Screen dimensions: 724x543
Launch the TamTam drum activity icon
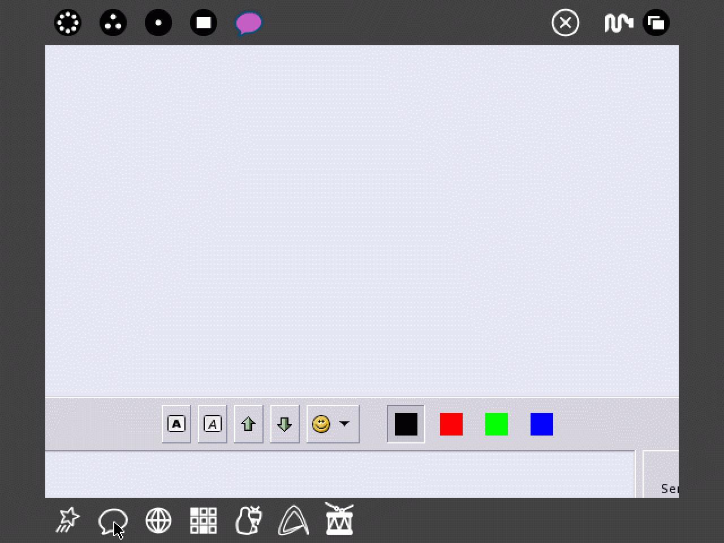[339, 519]
